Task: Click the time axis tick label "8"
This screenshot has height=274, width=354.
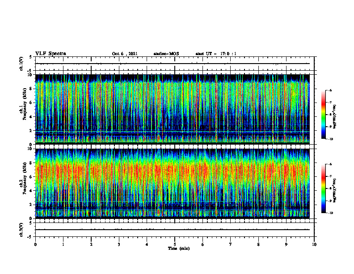Action: pos(258,244)
